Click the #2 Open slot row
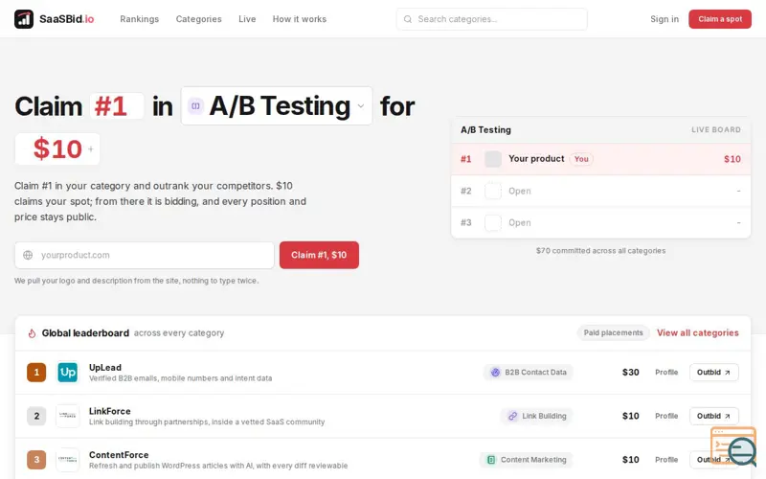766x479 pixels. 600,191
